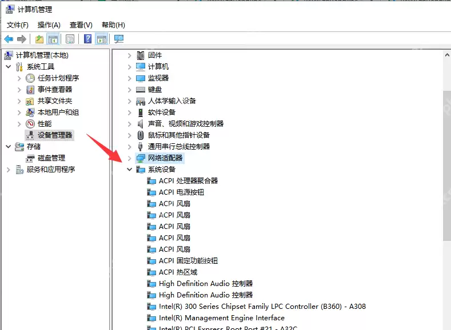Screen dimensions: 451x330
Task: Select Intel(R) Management Engine Interface device
Action: pos(221,318)
